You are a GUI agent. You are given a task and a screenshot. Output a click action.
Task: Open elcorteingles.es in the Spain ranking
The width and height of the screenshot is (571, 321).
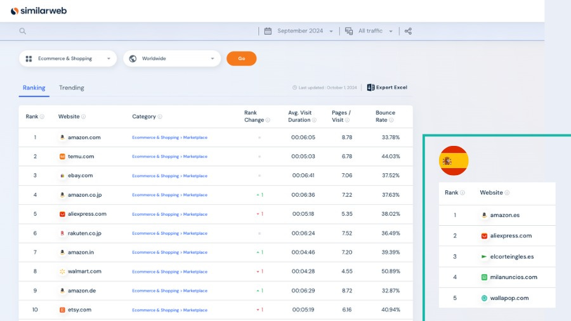point(511,256)
